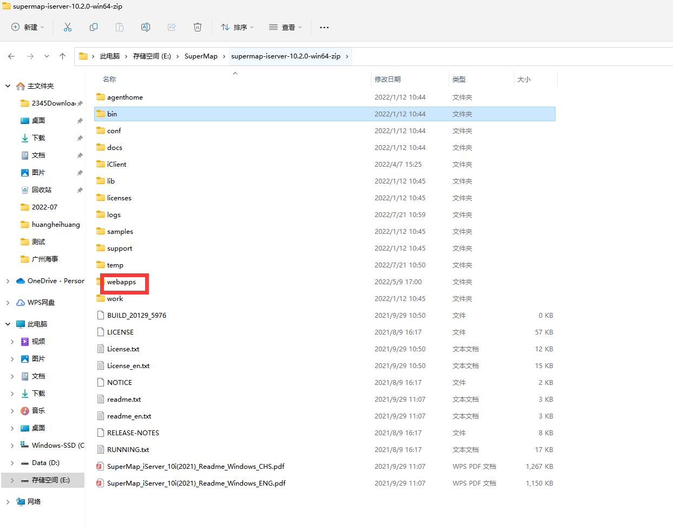Select the 广州海事 folder in sidebar

tap(44, 259)
